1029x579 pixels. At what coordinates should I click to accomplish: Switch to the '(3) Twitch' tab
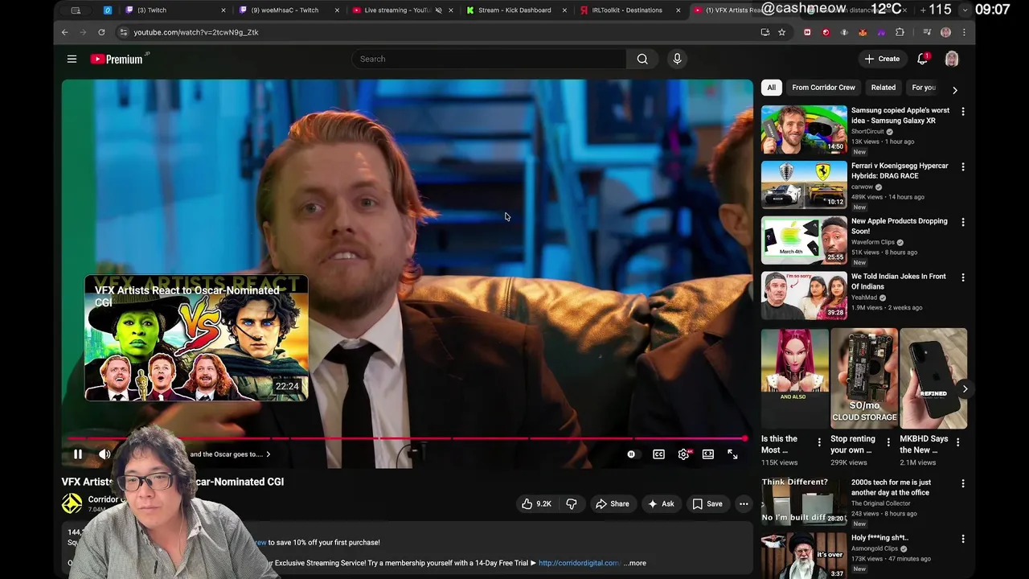(175, 10)
